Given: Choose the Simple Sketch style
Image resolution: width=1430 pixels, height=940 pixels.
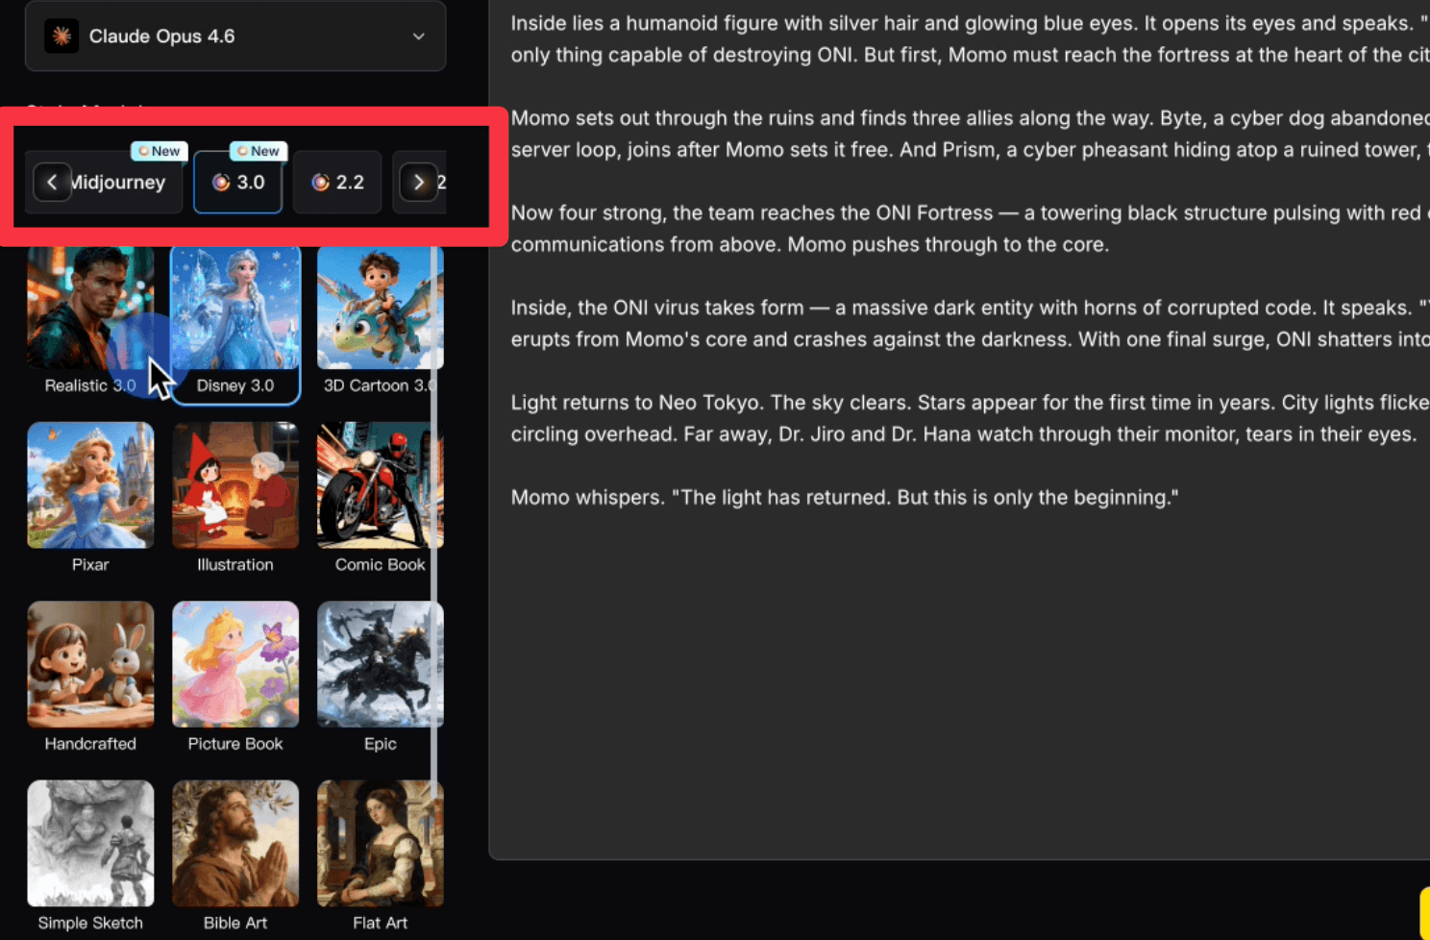Looking at the screenshot, I should pos(90,843).
